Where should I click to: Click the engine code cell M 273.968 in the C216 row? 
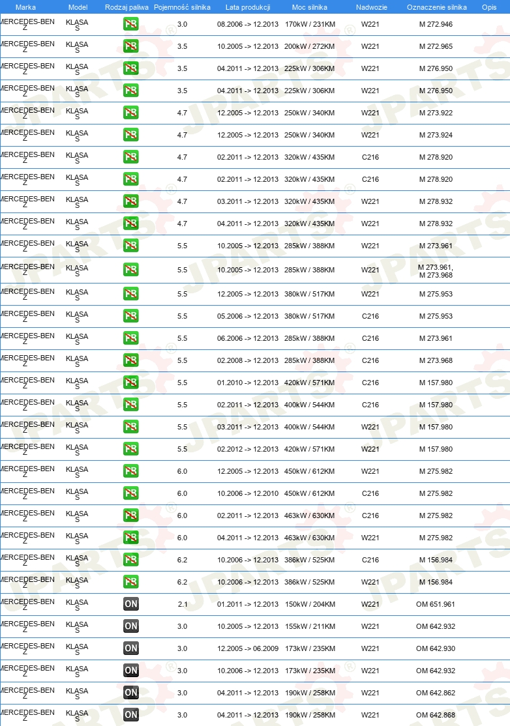pos(436,360)
